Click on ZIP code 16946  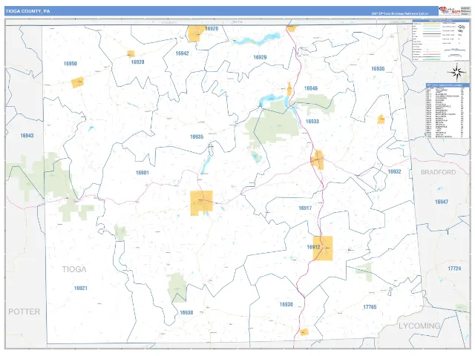[311, 88]
